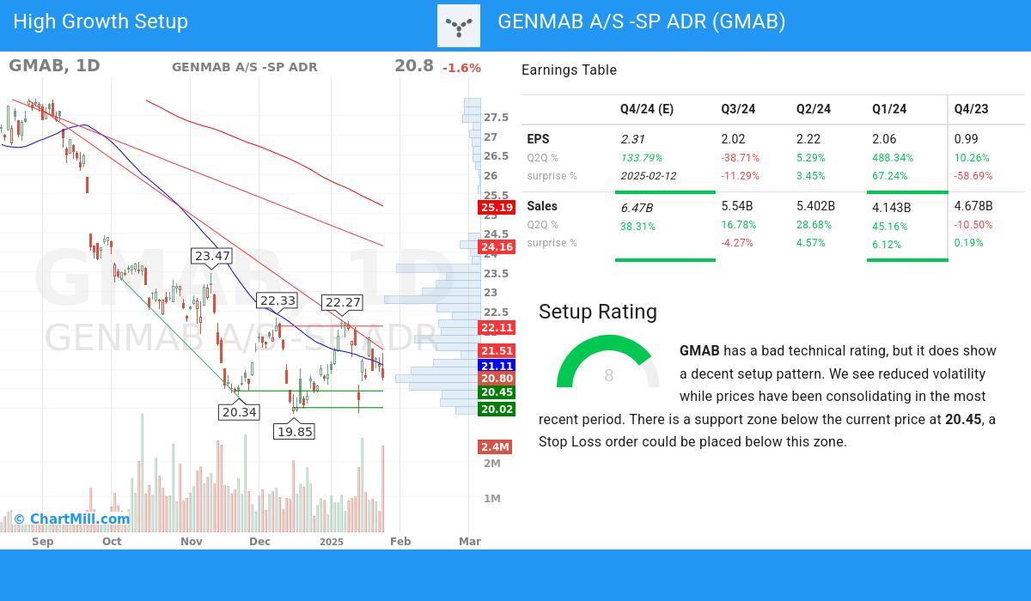Click the -38.71% Q3/24 EPS change
This screenshot has height=601, width=1031.
click(x=740, y=158)
